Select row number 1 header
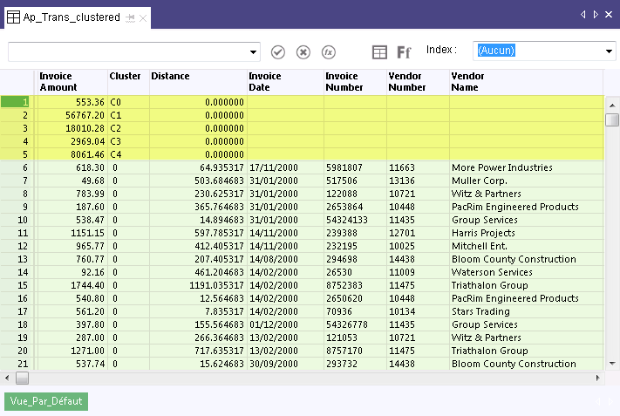The image size is (620, 416). click(x=17, y=102)
